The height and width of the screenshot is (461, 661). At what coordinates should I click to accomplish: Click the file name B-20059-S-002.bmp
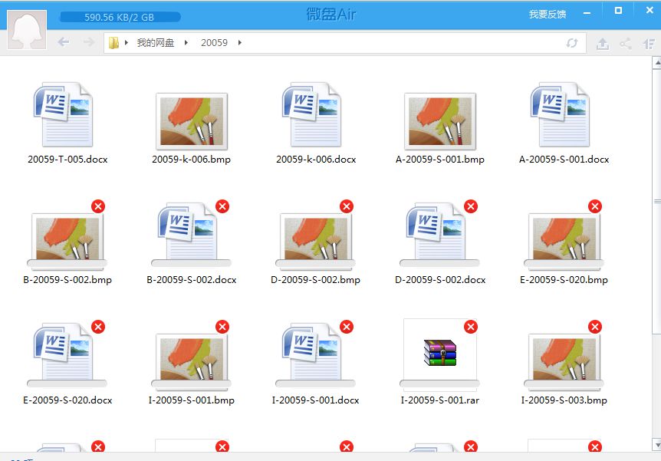[67, 280]
